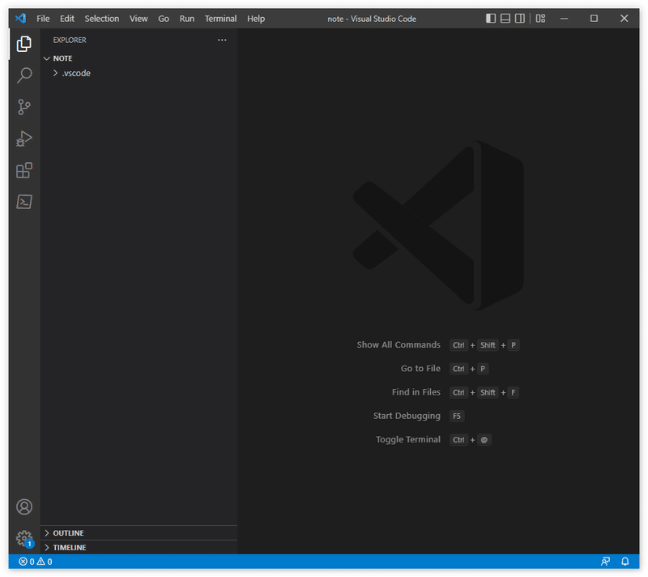Open the Selection menu
The width and height of the screenshot is (648, 577).
coord(102,19)
